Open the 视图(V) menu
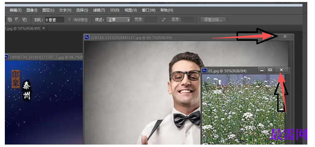The image size is (315, 147). [x=131, y=10]
